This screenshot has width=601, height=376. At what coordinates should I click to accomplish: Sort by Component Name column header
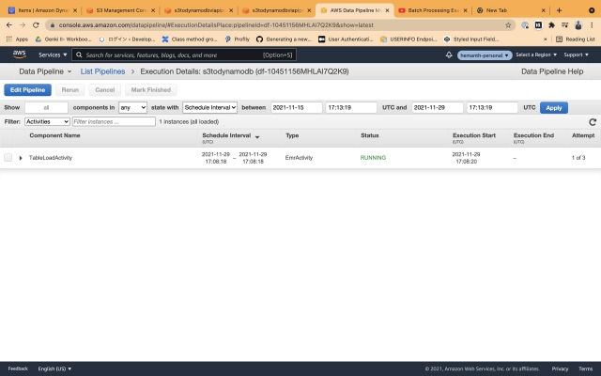coord(54,135)
